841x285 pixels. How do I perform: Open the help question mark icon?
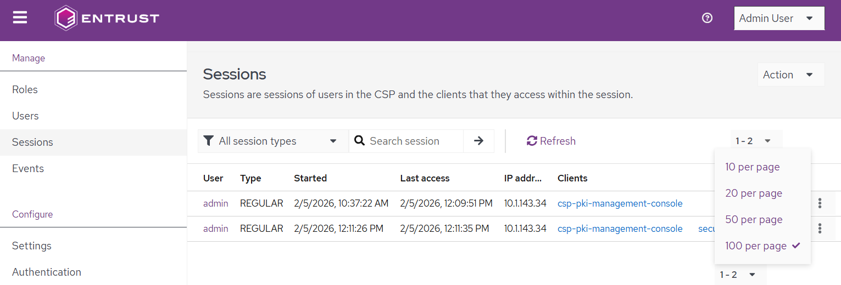[x=707, y=18]
